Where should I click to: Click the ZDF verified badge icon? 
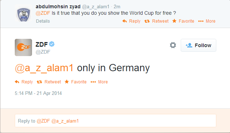point(51,44)
